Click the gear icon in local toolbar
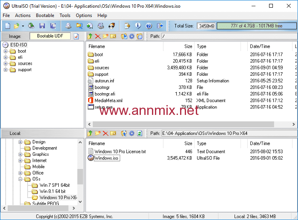Viewport: 298px width, 220px height. click(x=132, y=133)
